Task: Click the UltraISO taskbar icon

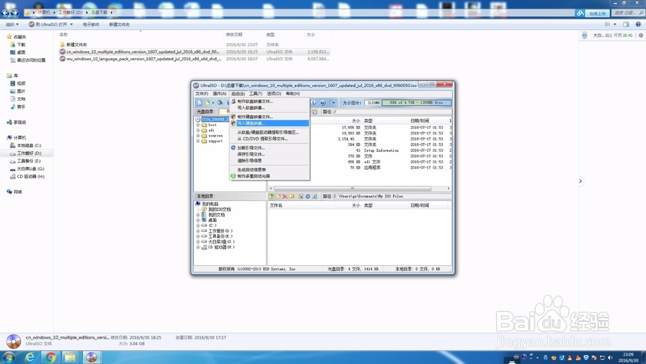Action: pyautogui.click(x=92, y=357)
